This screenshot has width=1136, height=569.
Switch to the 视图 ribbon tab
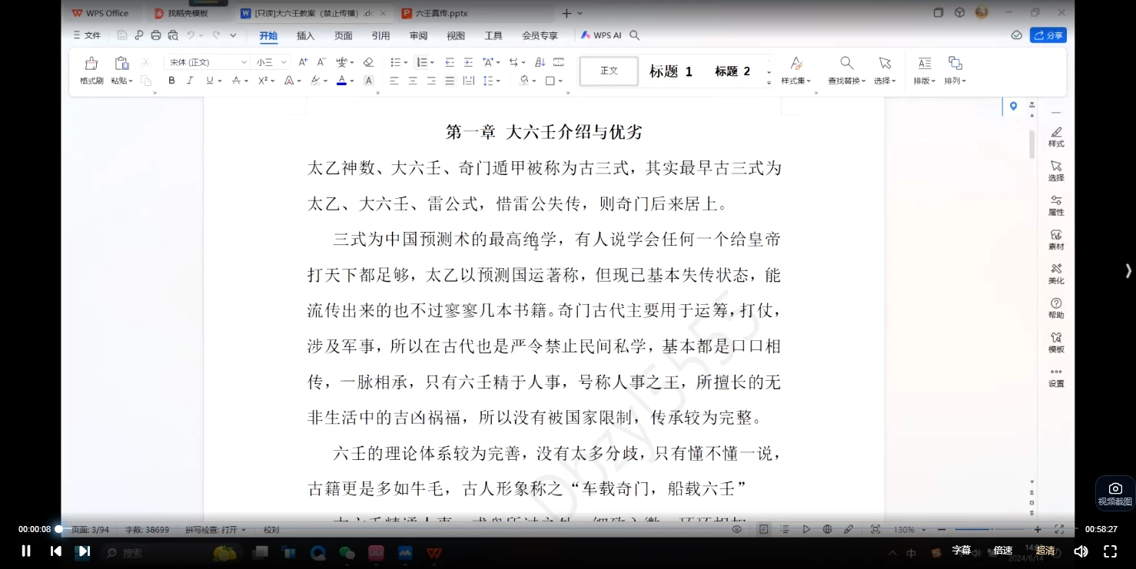(456, 36)
